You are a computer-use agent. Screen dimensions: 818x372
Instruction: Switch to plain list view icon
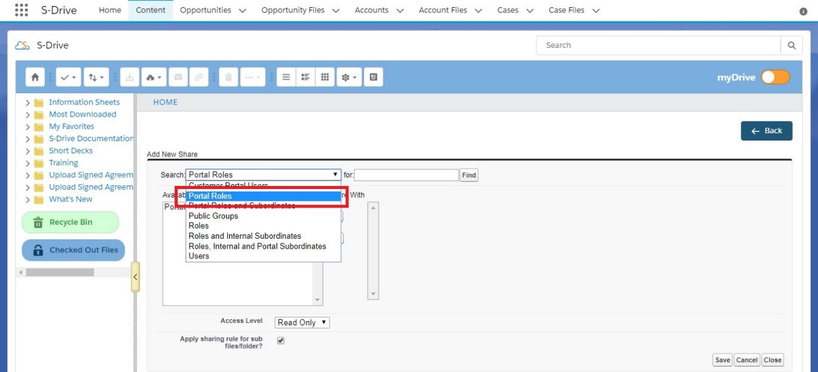click(x=286, y=77)
